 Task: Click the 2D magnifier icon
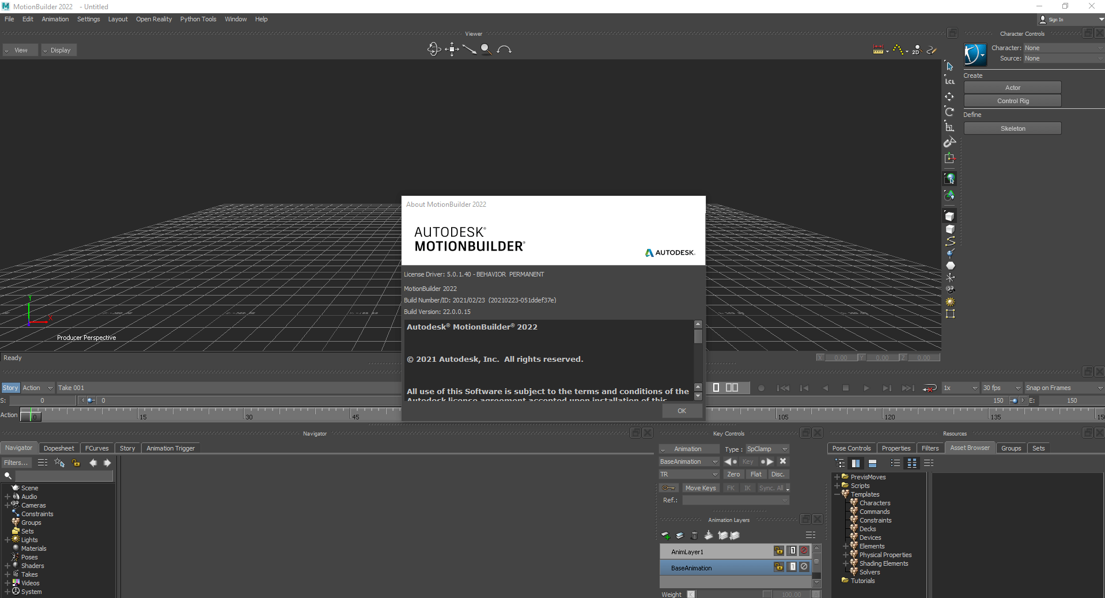coord(917,50)
